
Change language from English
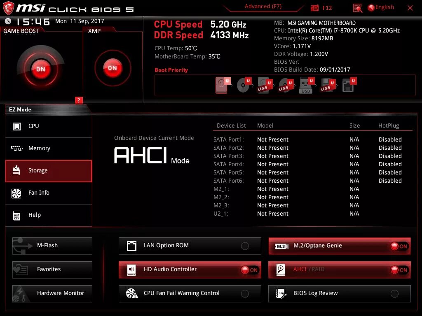[x=384, y=7]
